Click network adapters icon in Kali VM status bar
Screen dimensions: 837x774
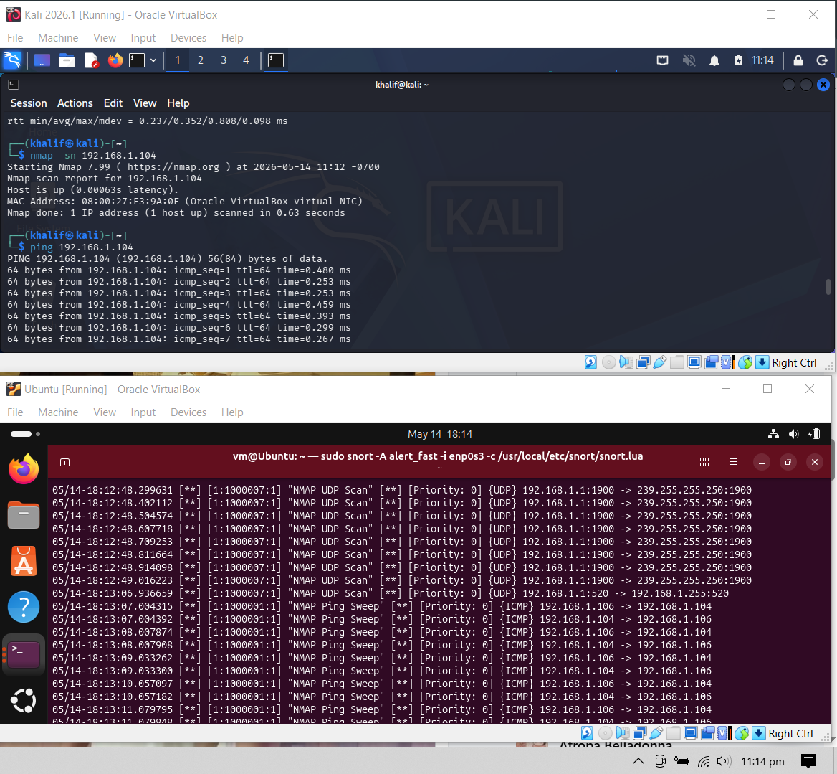pos(643,362)
